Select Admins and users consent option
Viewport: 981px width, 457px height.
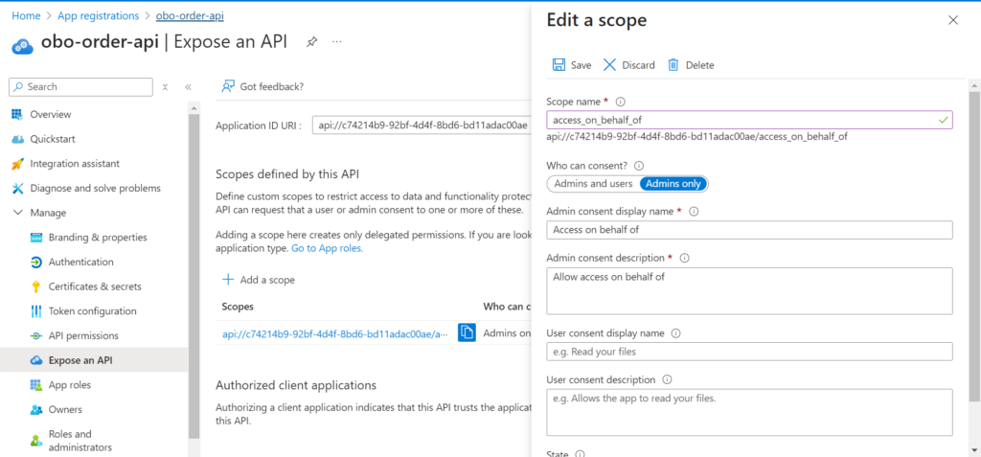coord(593,184)
